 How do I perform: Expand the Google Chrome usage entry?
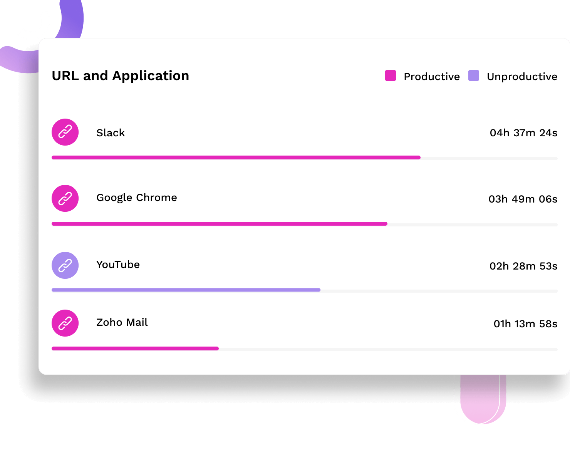pyautogui.click(x=137, y=198)
